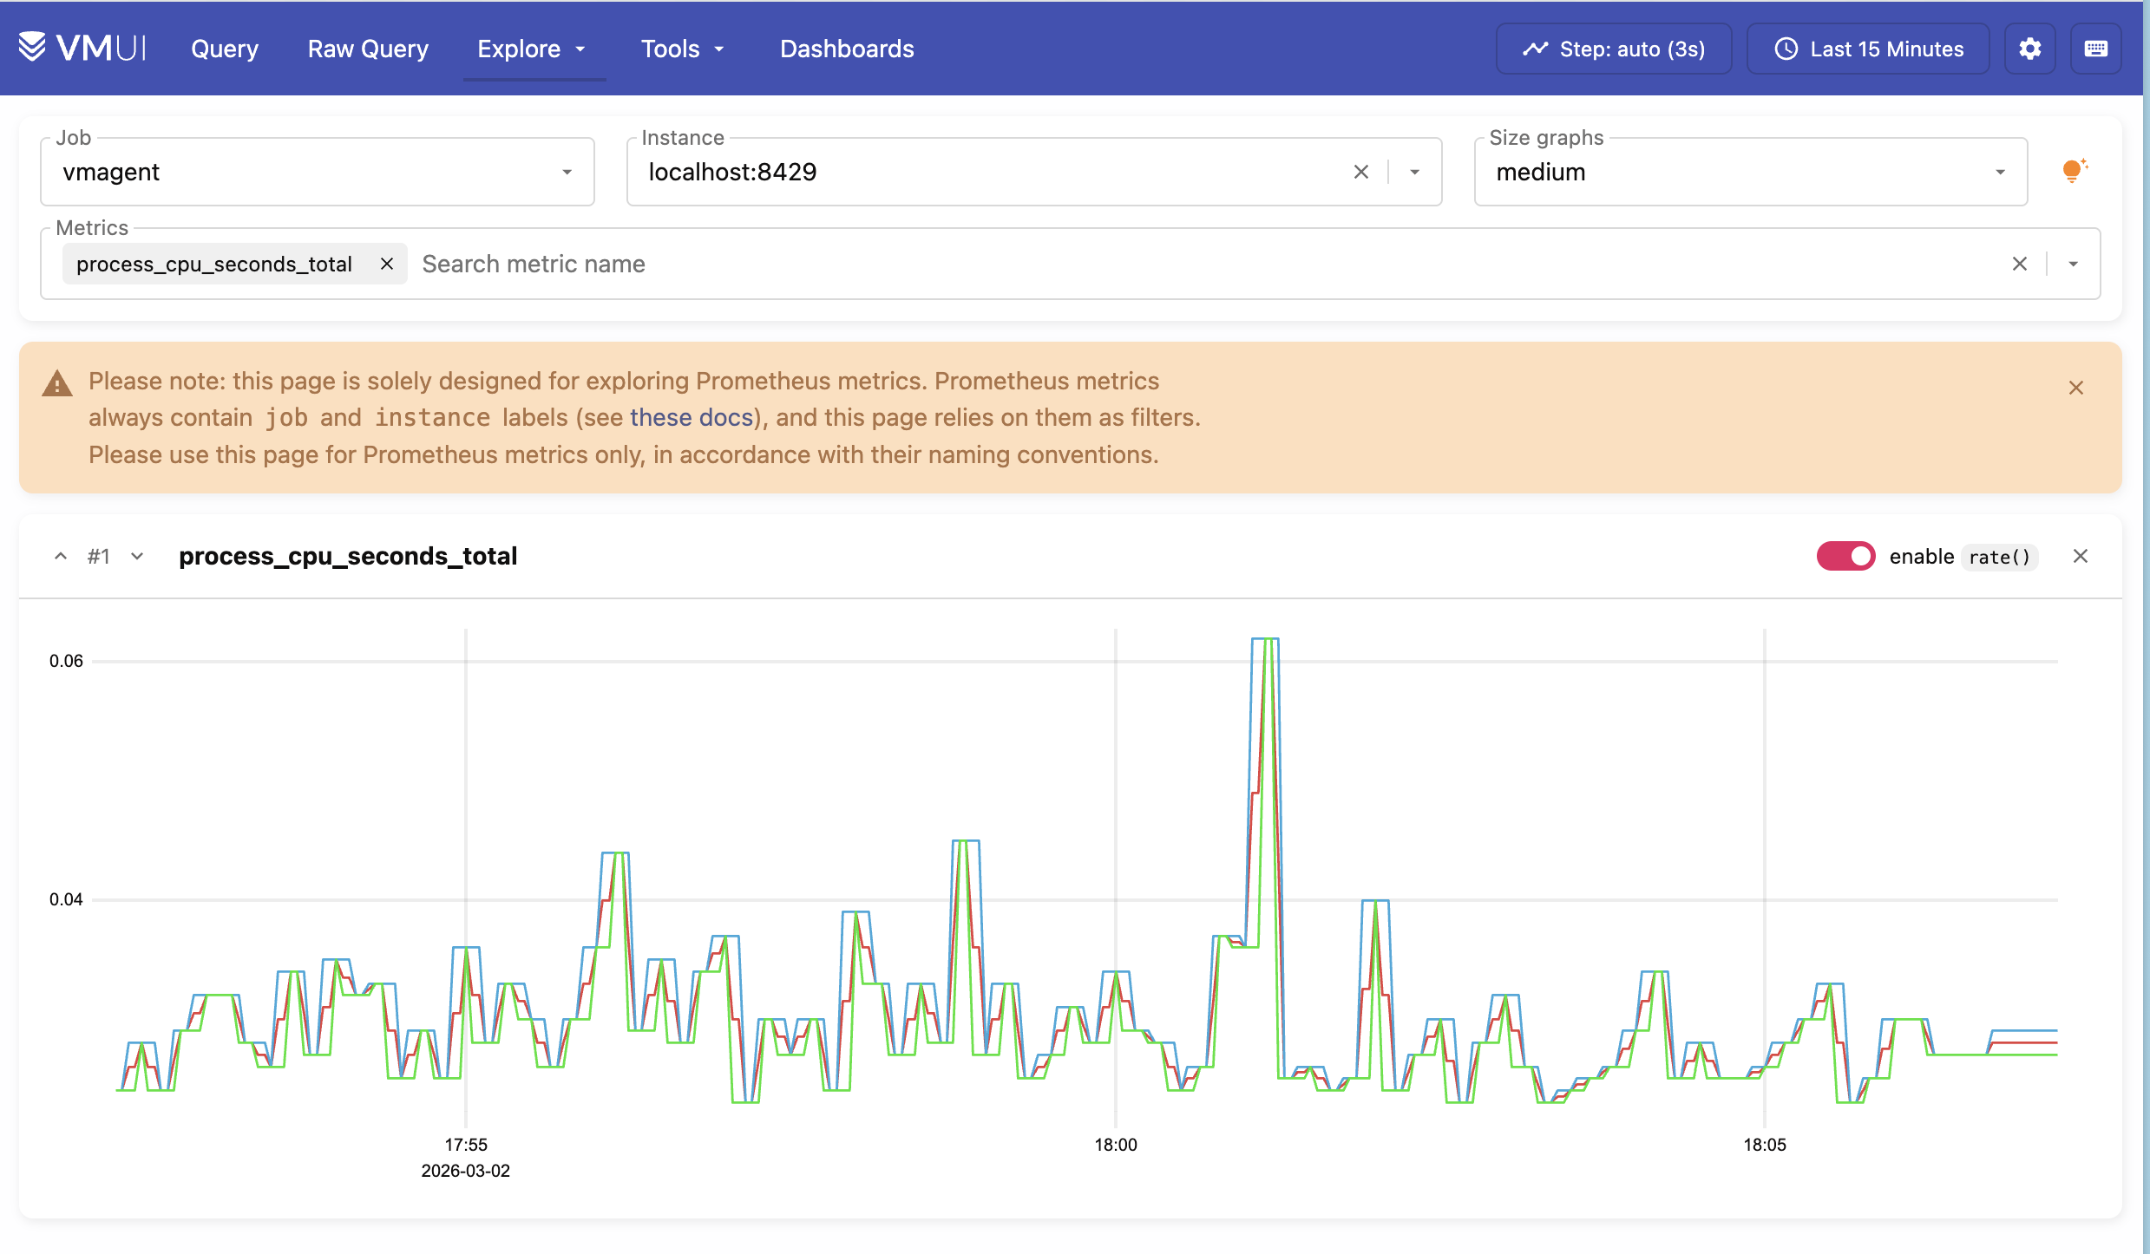The image size is (2150, 1254).
Task: Click the 18:00 time axis label
Action: [1116, 1145]
